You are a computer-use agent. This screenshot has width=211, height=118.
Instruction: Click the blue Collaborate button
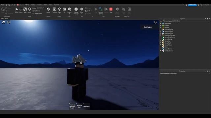pyautogui.click(x=192, y=5)
